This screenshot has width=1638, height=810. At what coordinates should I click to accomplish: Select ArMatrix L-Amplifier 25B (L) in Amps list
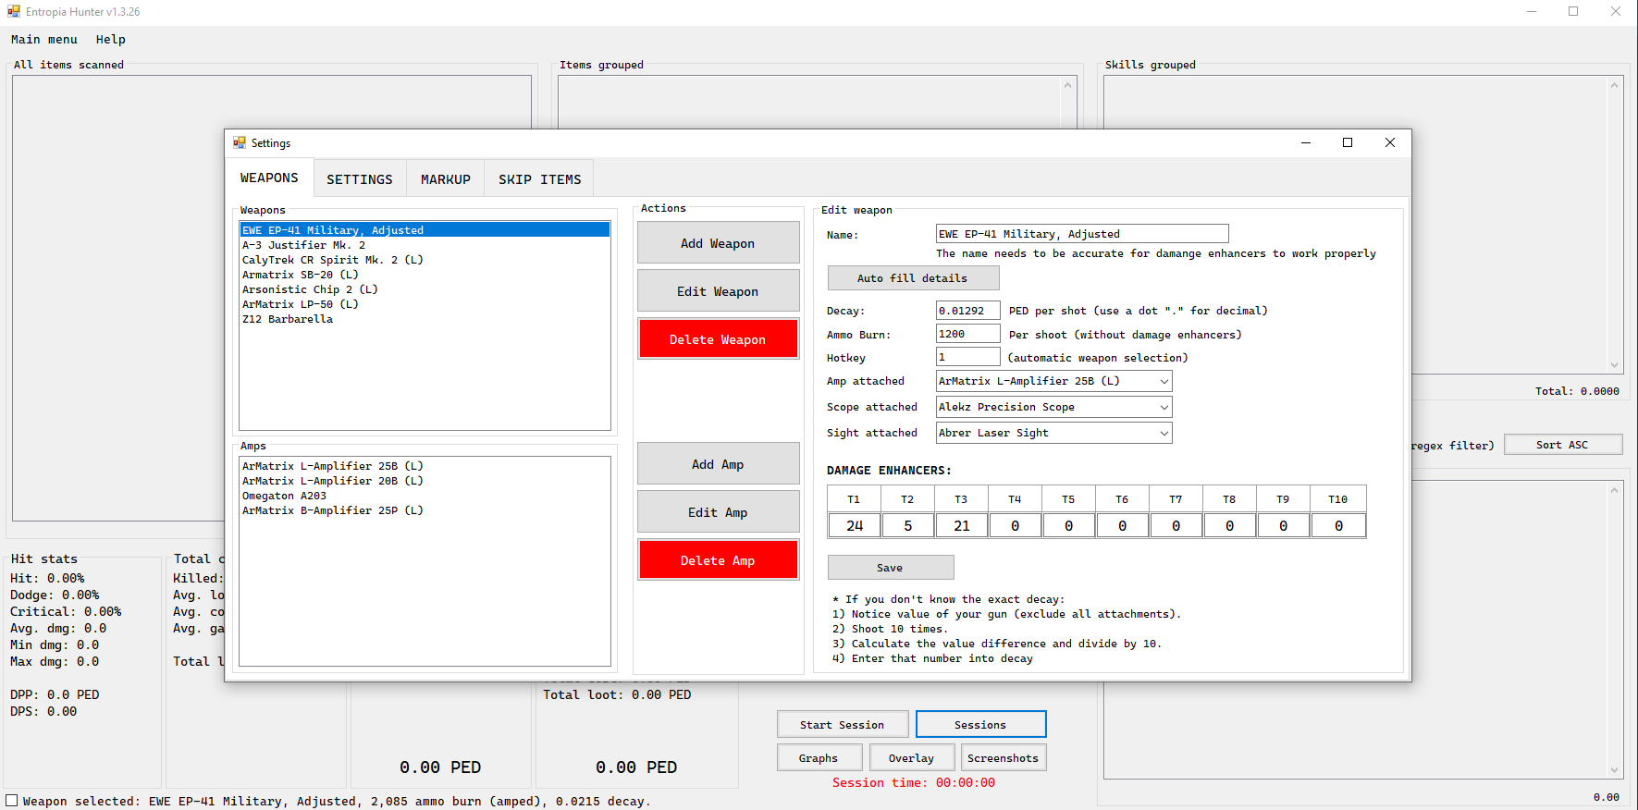[x=425, y=466]
